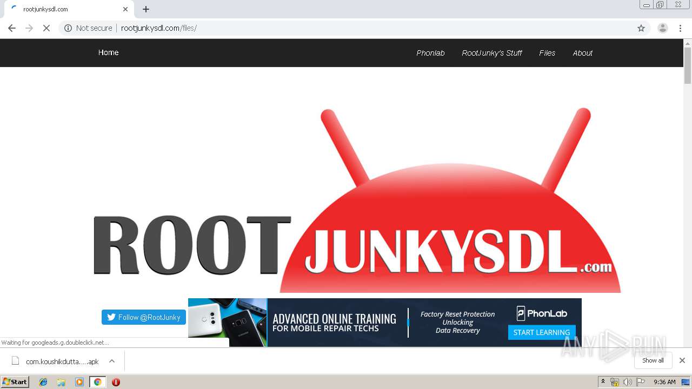Screen dimensions: 692x389
Task: Open the Files menu item
Action: click(x=547, y=53)
